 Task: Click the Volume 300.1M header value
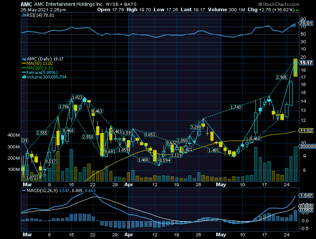click(x=226, y=9)
